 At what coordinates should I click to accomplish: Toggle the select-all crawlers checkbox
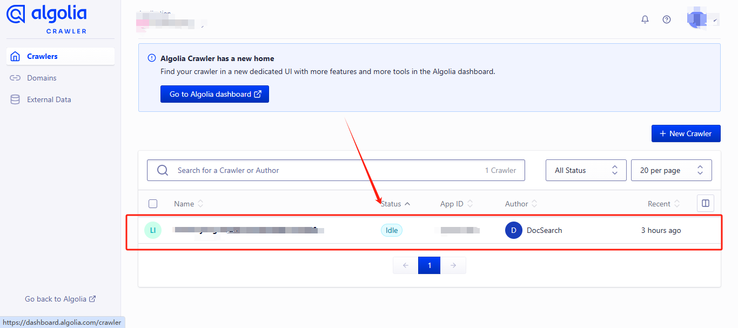tap(153, 204)
